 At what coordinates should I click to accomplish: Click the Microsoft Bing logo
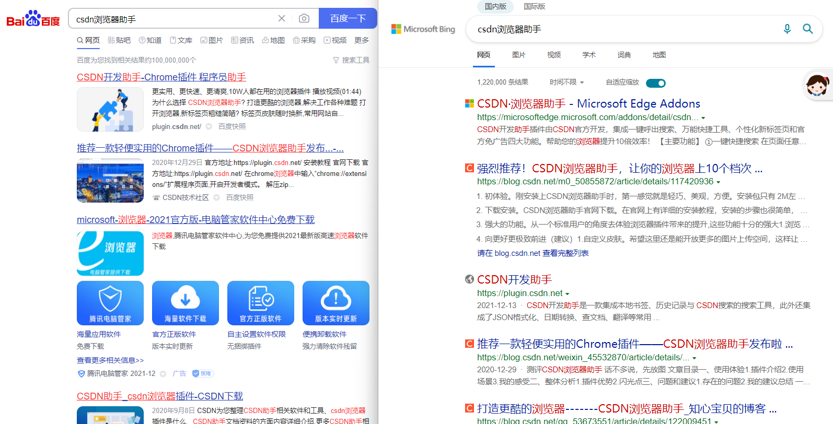(x=423, y=29)
